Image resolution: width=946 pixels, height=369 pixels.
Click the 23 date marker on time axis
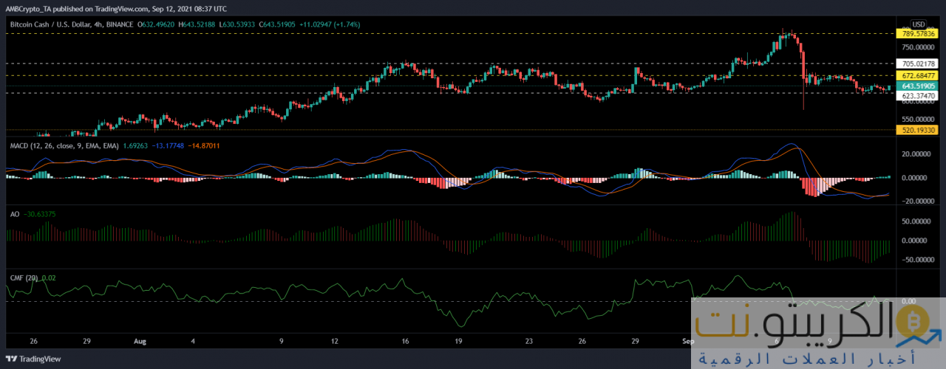coord(529,342)
